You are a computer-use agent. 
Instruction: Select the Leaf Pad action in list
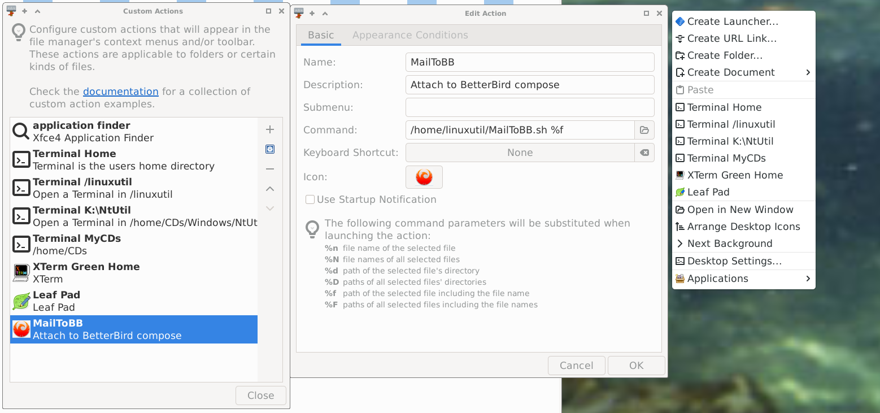pos(134,301)
